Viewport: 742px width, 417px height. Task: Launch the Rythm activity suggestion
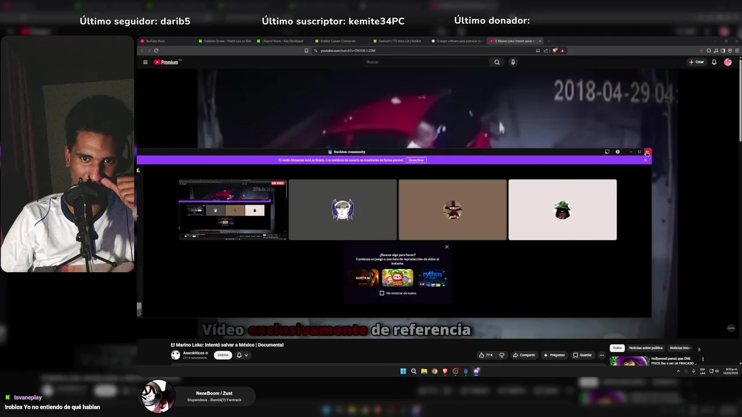click(x=432, y=278)
